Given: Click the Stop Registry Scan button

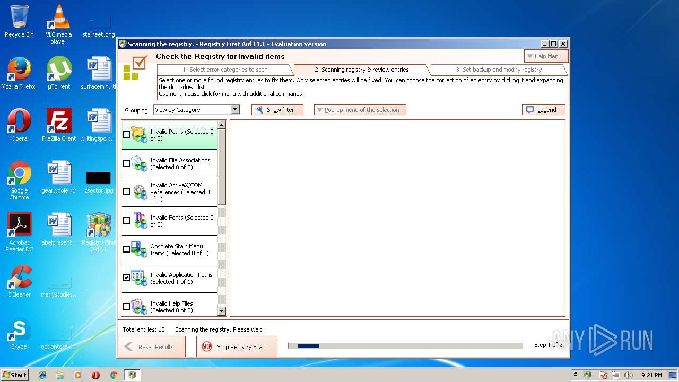Looking at the screenshot, I should 237,346.
